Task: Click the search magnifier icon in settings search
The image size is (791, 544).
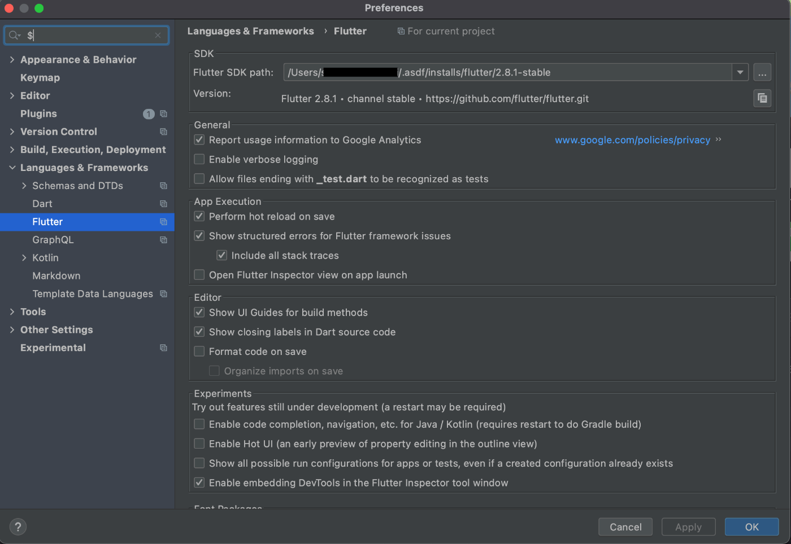Action: click(14, 36)
